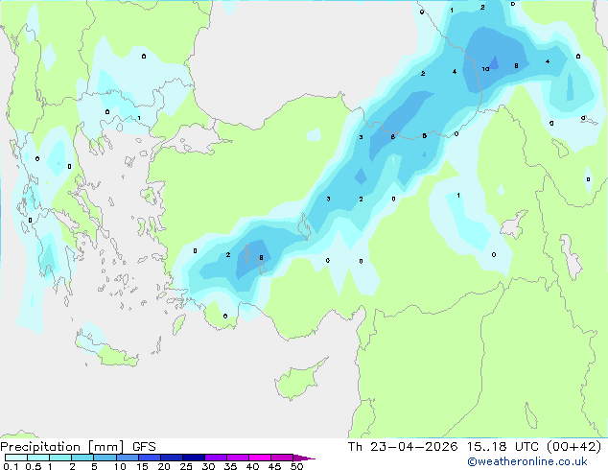608x470 pixels.
Task: Click the 1–2 mm legend color box
Action: [60, 458]
